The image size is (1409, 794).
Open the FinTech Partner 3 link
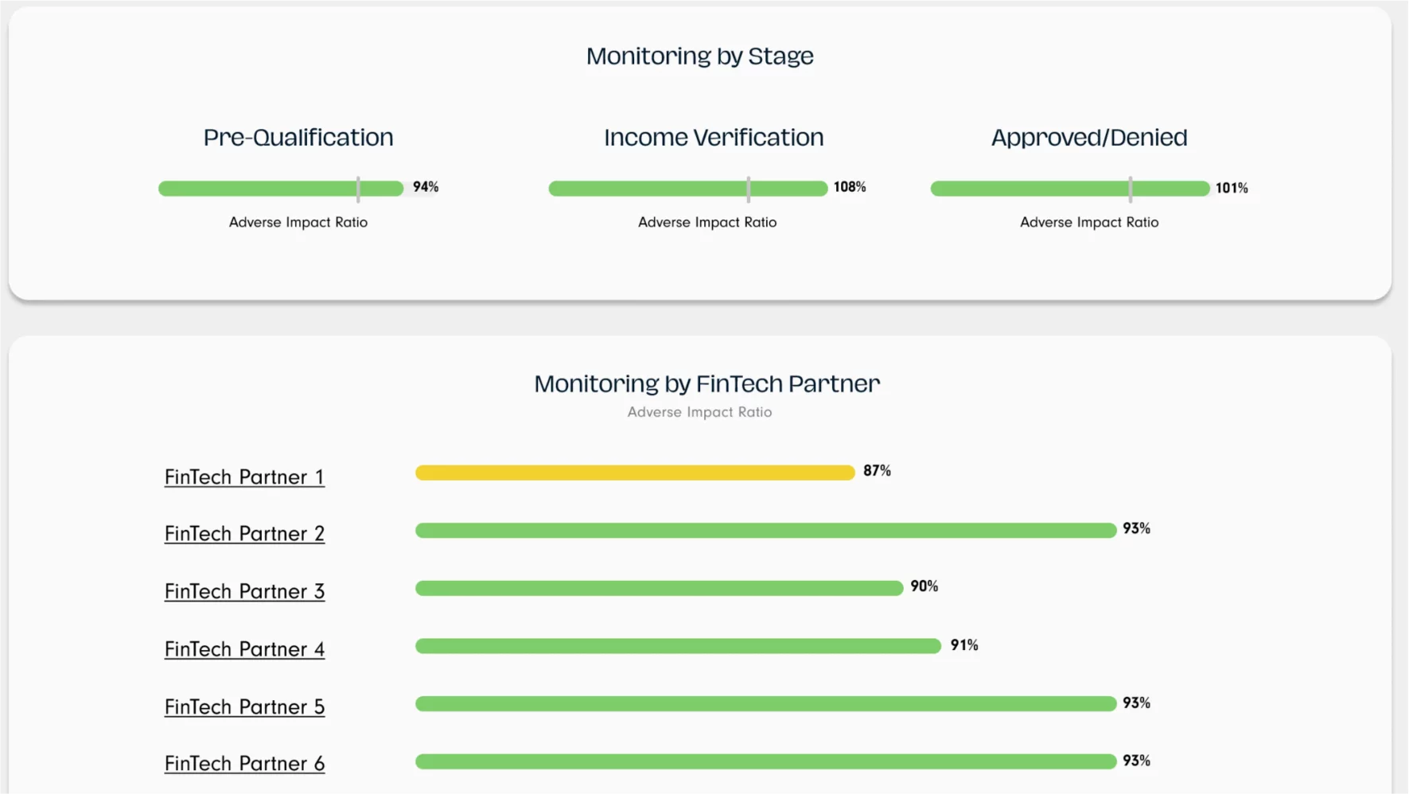click(x=244, y=591)
